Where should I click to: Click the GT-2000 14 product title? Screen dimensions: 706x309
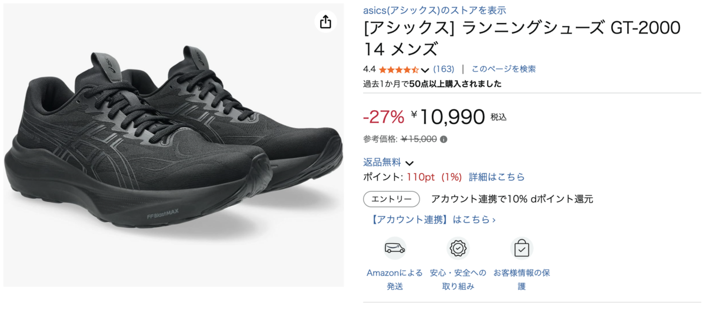521,37
